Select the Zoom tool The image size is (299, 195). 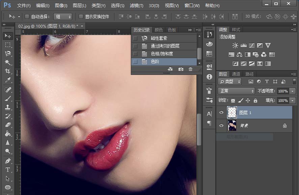8,151
